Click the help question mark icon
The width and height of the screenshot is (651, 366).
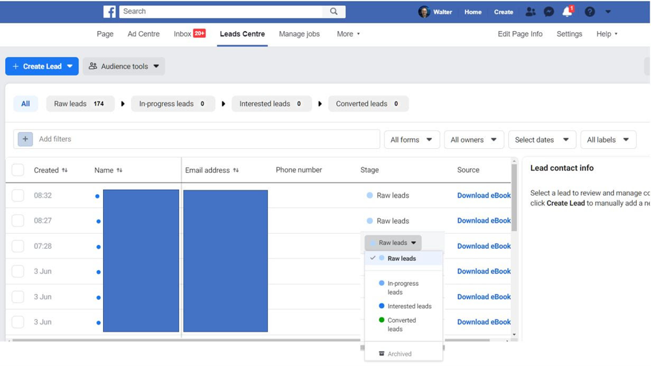(589, 12)
